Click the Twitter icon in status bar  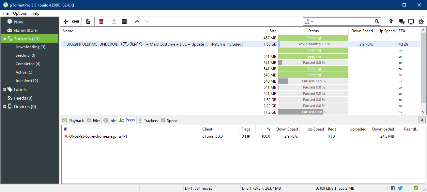point(400,188)
